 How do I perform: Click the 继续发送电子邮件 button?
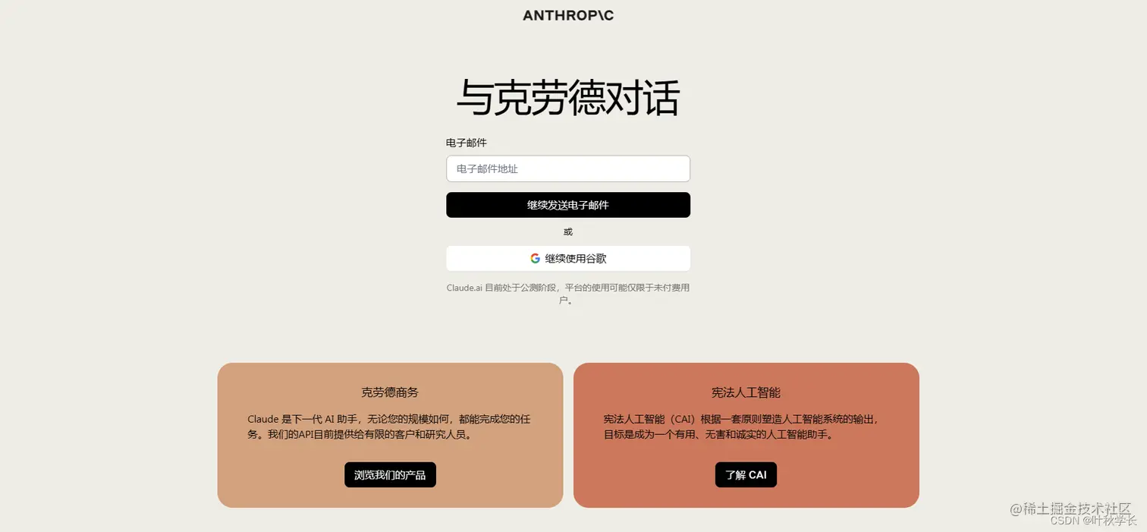[568, 205]
